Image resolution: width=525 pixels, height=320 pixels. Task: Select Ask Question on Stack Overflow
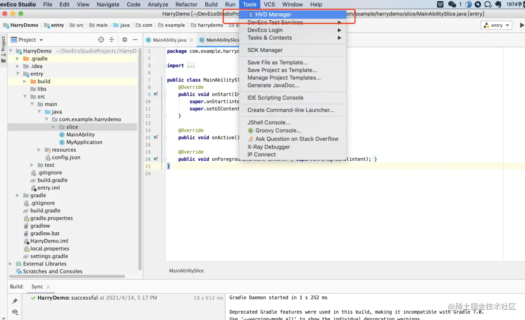(x=293, y=138)
